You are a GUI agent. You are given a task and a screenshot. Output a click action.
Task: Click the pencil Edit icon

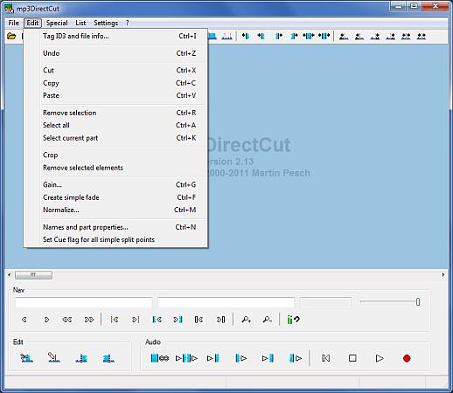(x=54, y=358)
